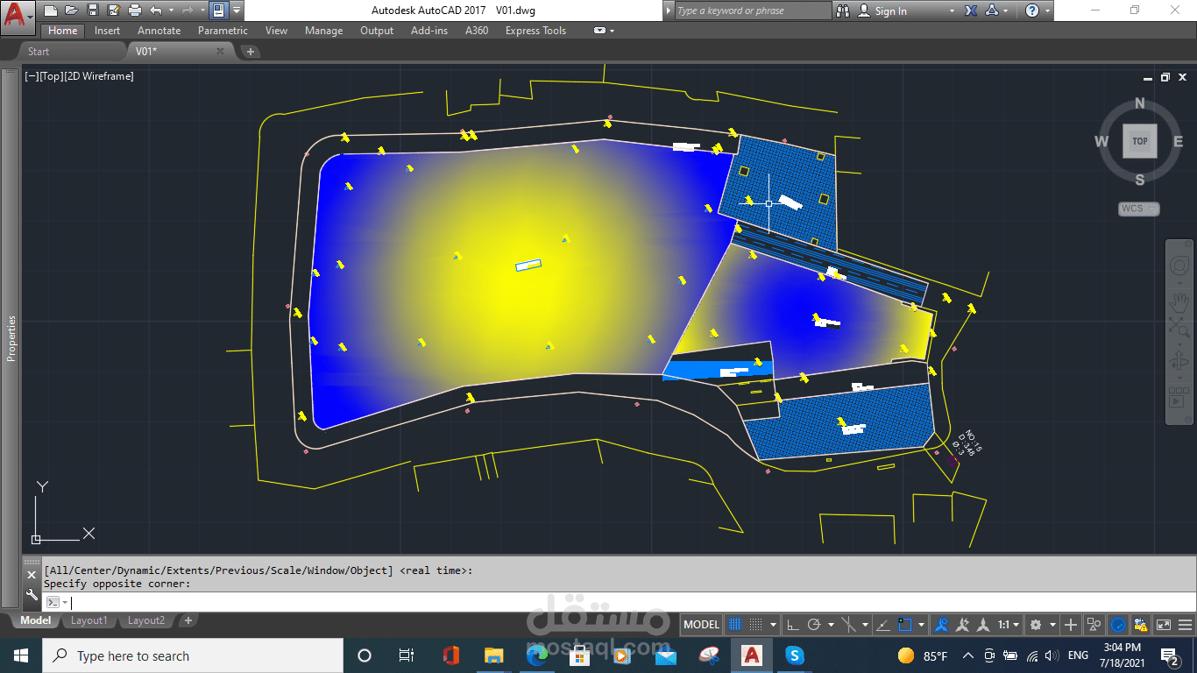The image size is (1197, 673).
Task: Open the Undo history dropdown arrow
Action: coord(171,11)
